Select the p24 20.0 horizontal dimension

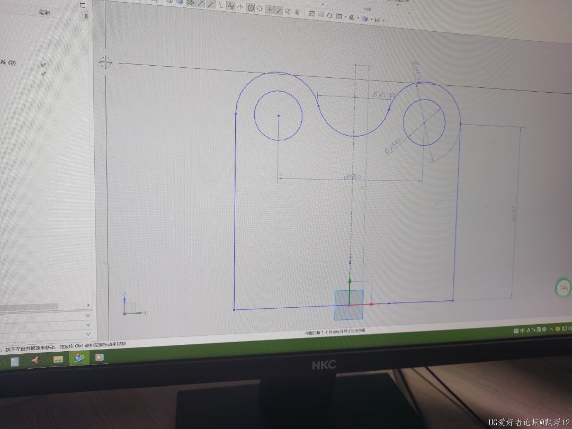[352, 177]
